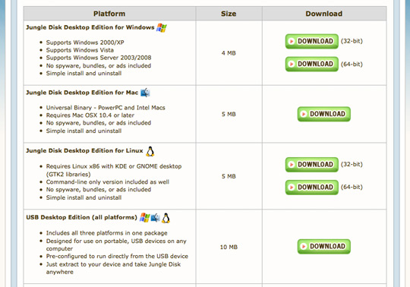Download USB Desktop Edition package
410x287 pixels.
pos(323,246)
